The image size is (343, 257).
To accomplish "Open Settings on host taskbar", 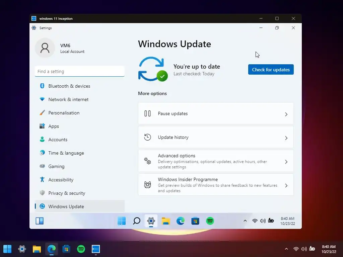I will (x=22, y=249).
